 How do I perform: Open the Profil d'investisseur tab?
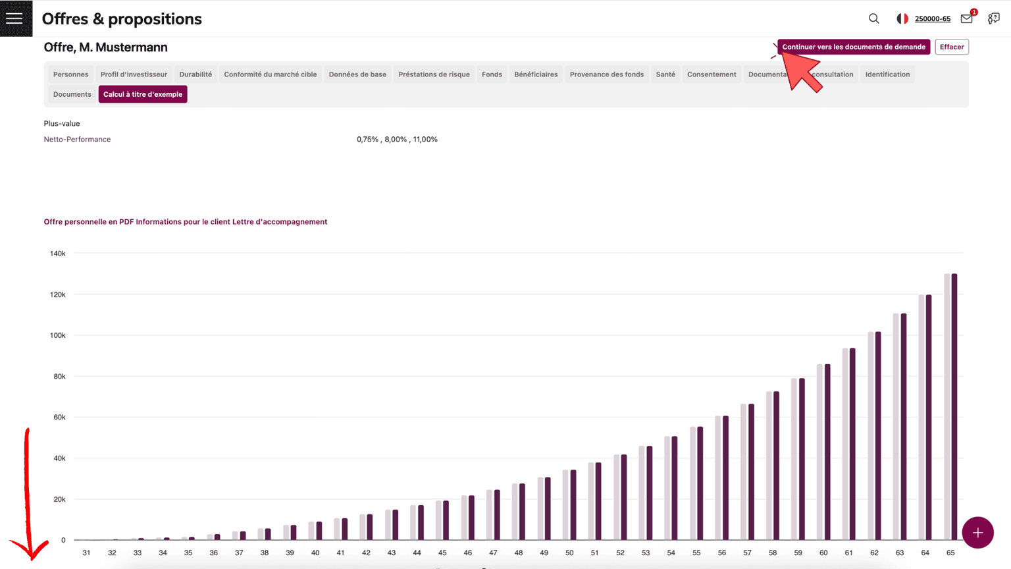click(134, 74)
